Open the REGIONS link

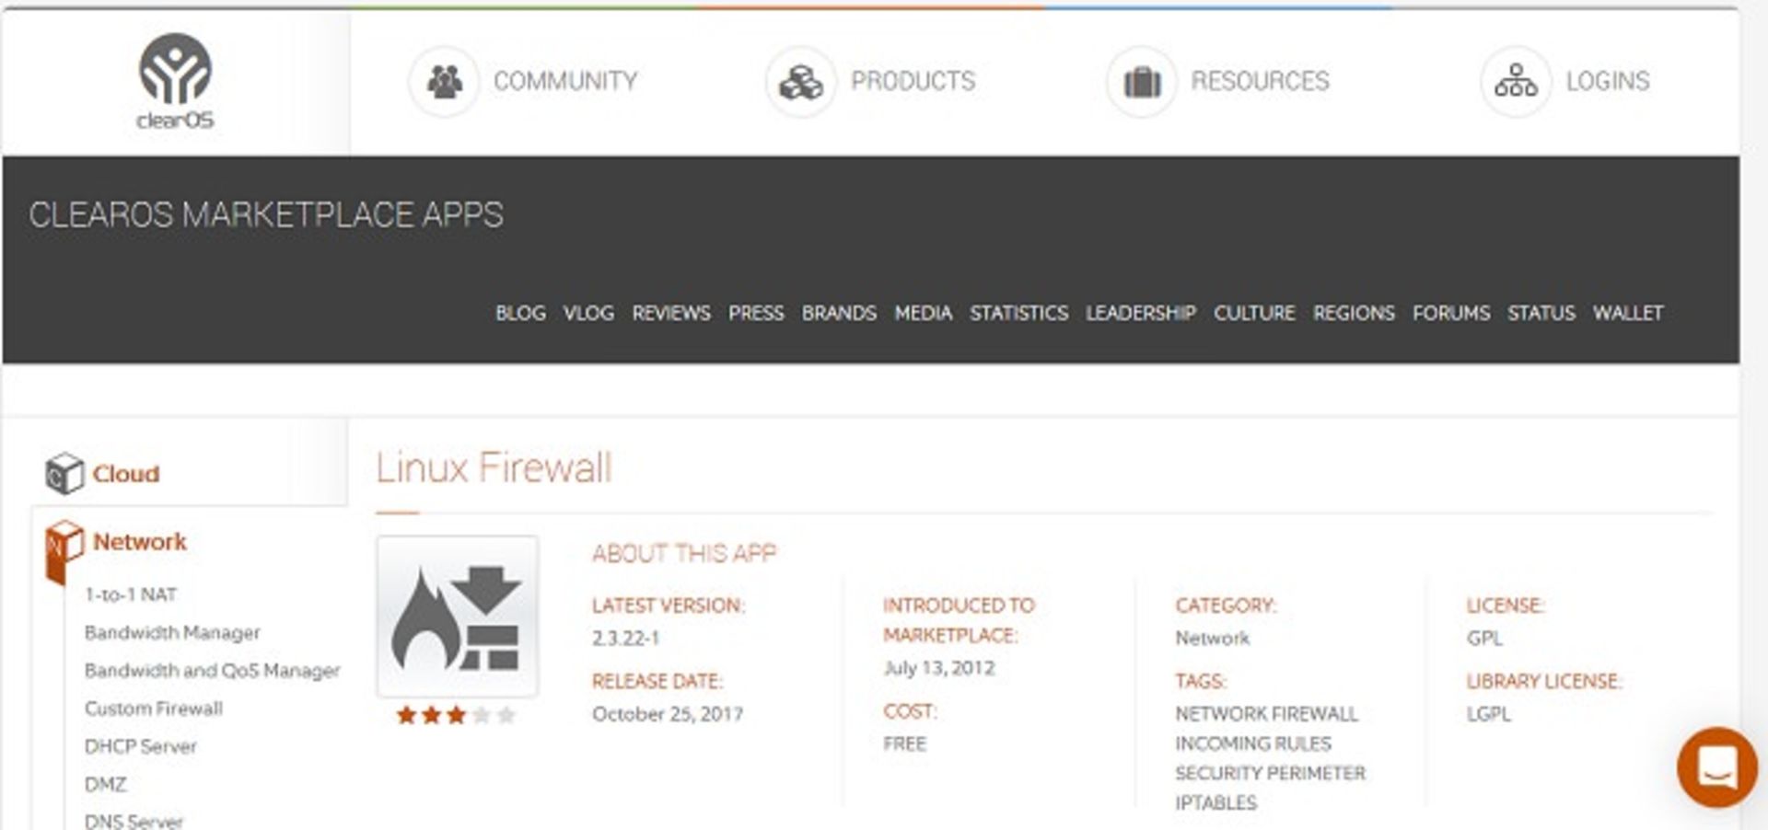click(x=1354, y=313)
